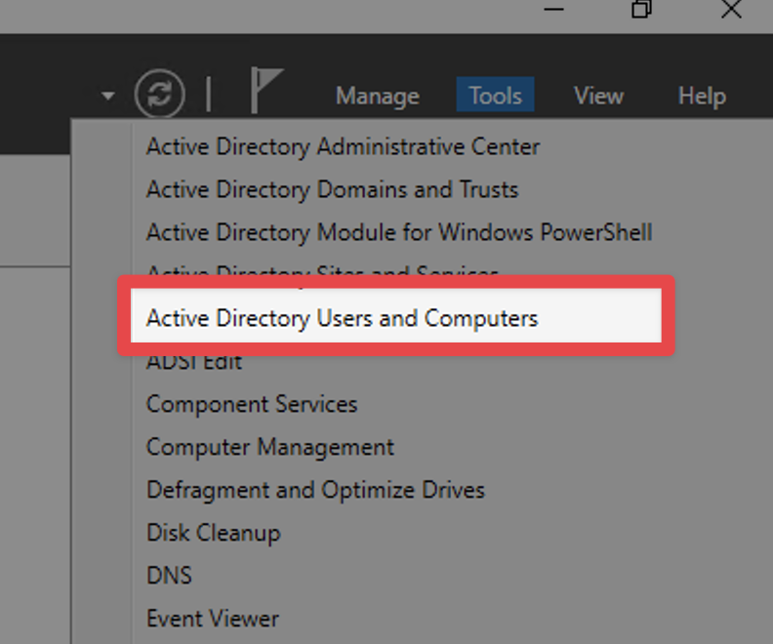This screenshot has height=644, width=773.
Task: Launch Event Viewer
Action: pyautogui.click(x=212, y=619)
